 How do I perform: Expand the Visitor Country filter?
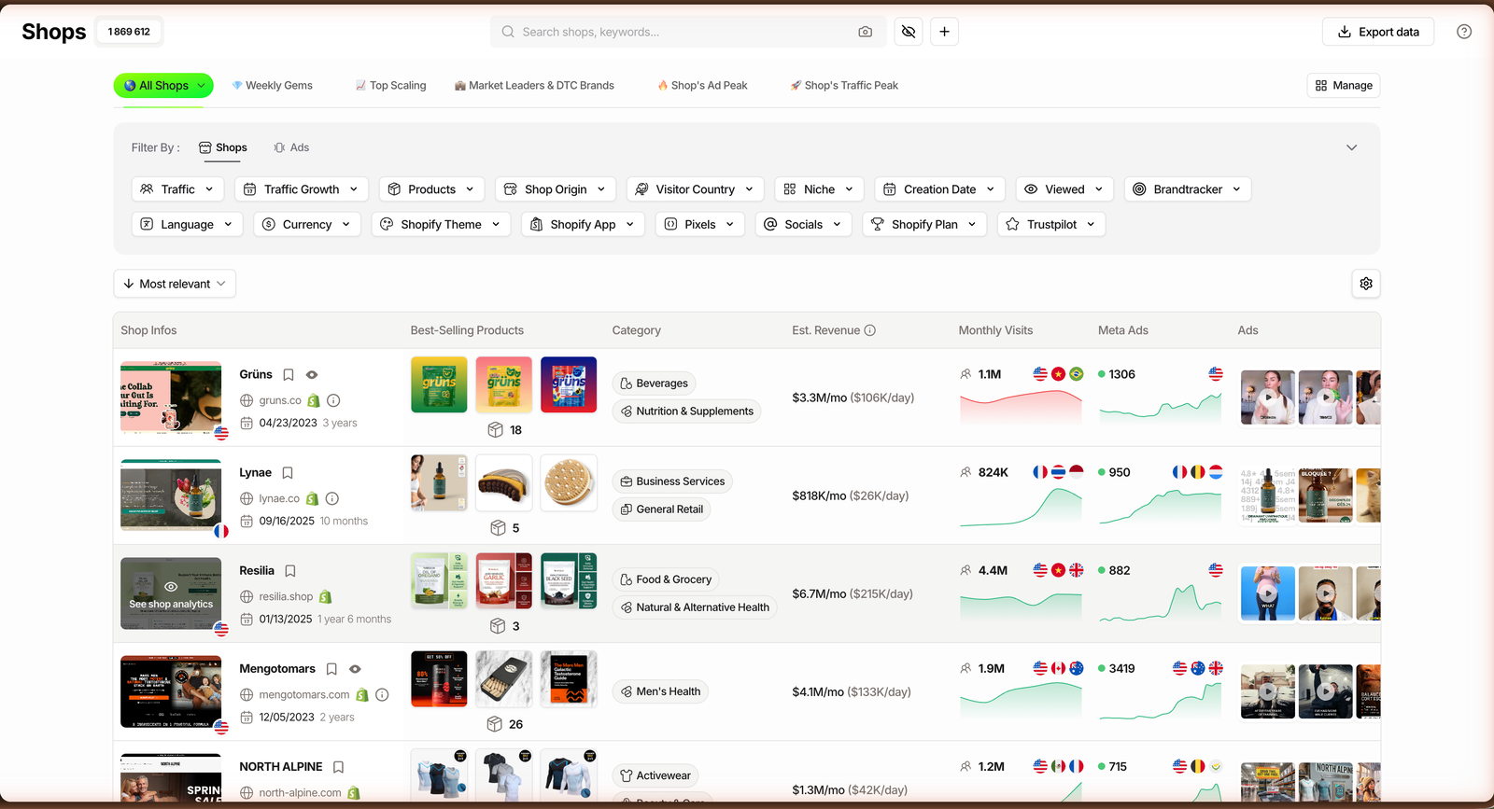point(696,189)
